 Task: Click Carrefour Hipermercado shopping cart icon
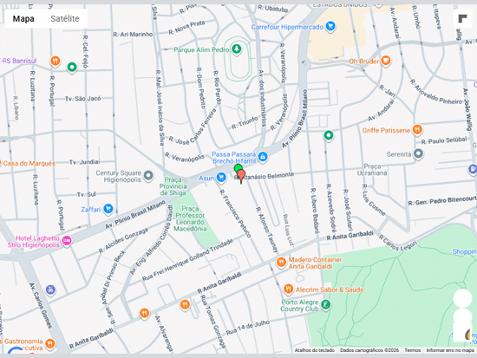[x=330, y=27]
